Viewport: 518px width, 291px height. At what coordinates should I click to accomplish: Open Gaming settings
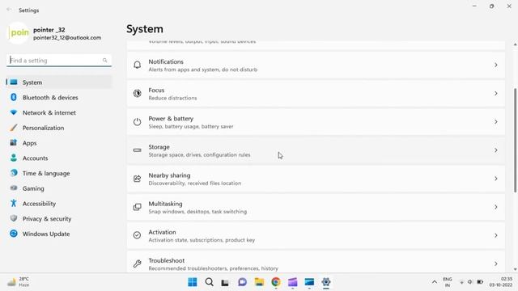coord(59,188)
